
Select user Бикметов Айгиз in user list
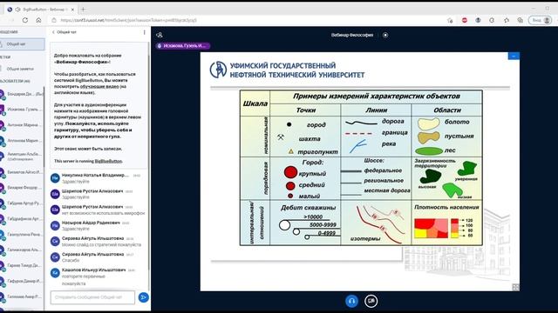pos(21,172)
